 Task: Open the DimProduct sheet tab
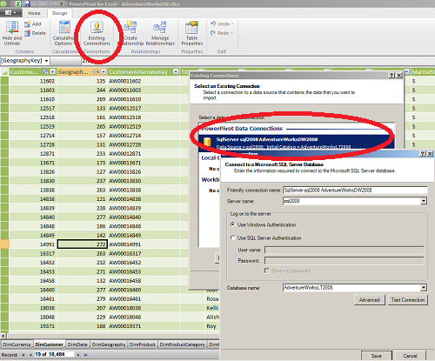click(143, 344)
